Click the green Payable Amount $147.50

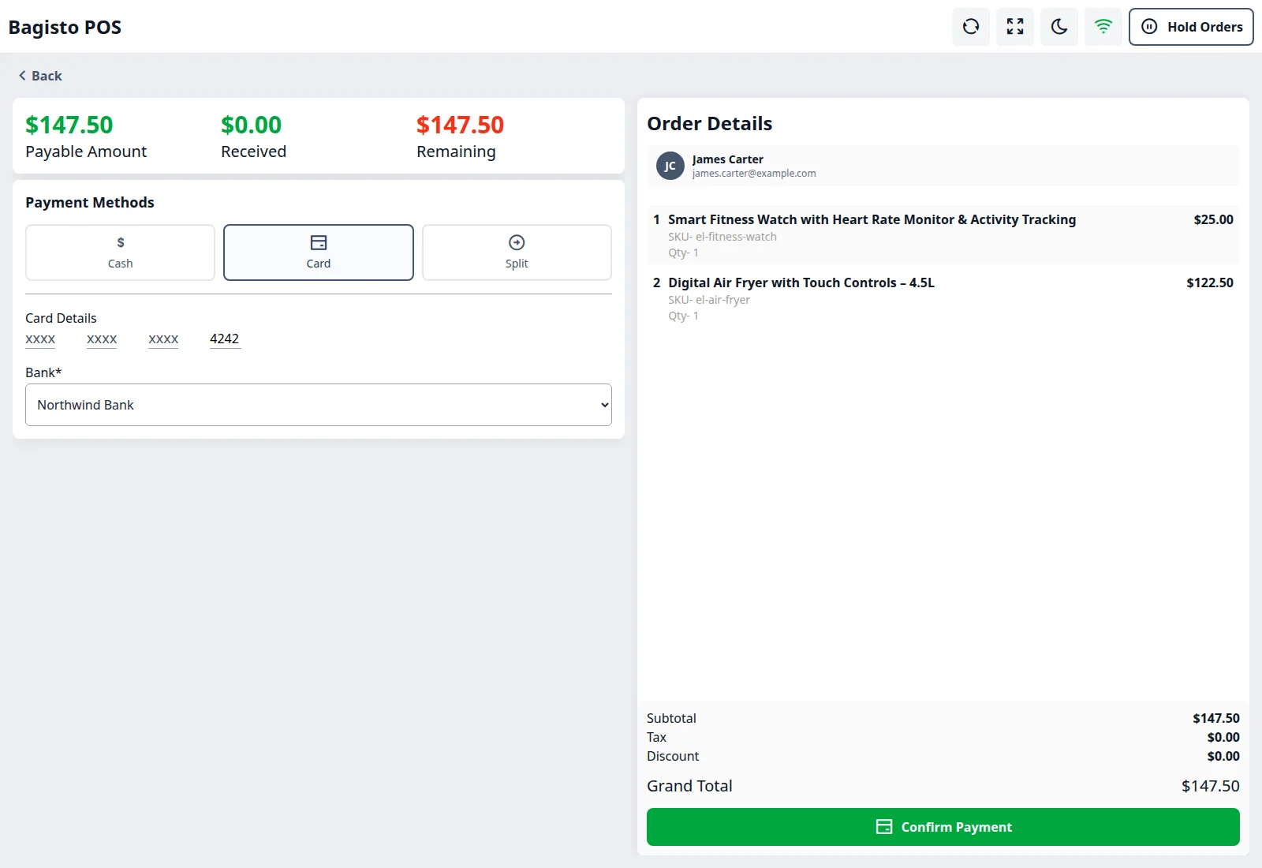pyautogui.click(x=69, y=125)
